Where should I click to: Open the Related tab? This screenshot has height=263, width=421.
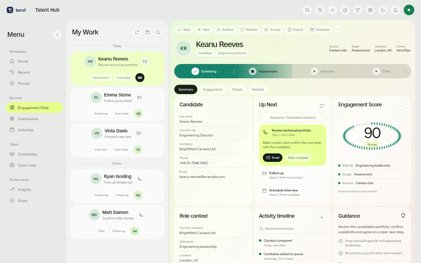pyautogui.click(x=258, y=89)
